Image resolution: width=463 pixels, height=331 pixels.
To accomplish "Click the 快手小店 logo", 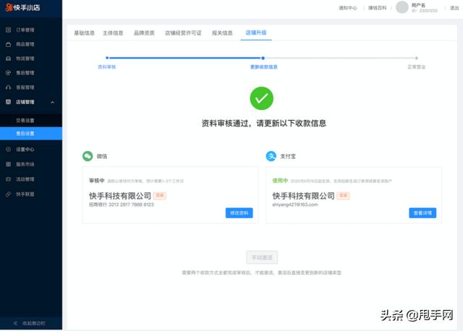I will pos(22,7).
